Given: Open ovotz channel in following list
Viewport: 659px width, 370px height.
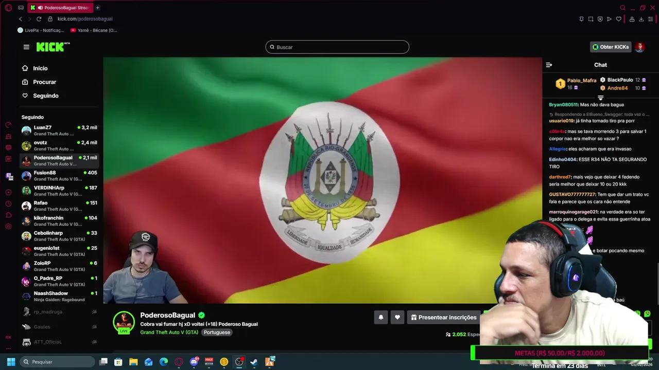Looking at the screenshot, I should [59, 145].
